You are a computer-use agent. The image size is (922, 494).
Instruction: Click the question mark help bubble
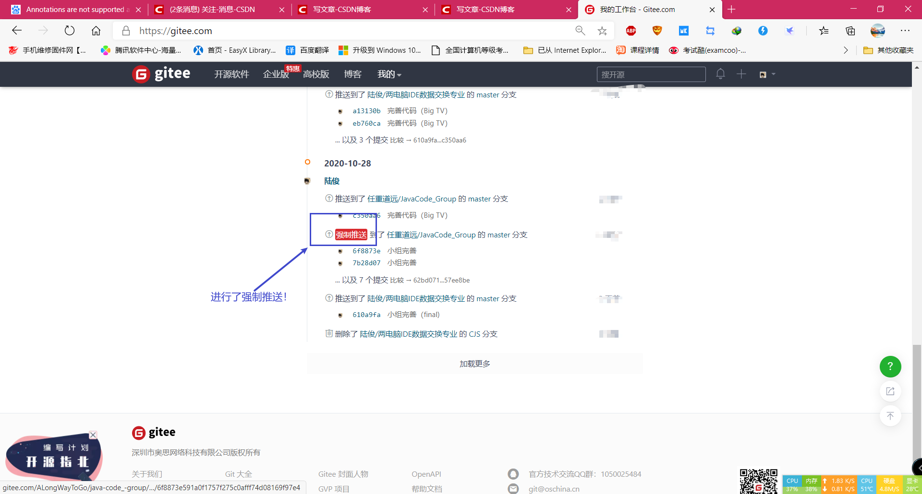click(x=890, y=366)
